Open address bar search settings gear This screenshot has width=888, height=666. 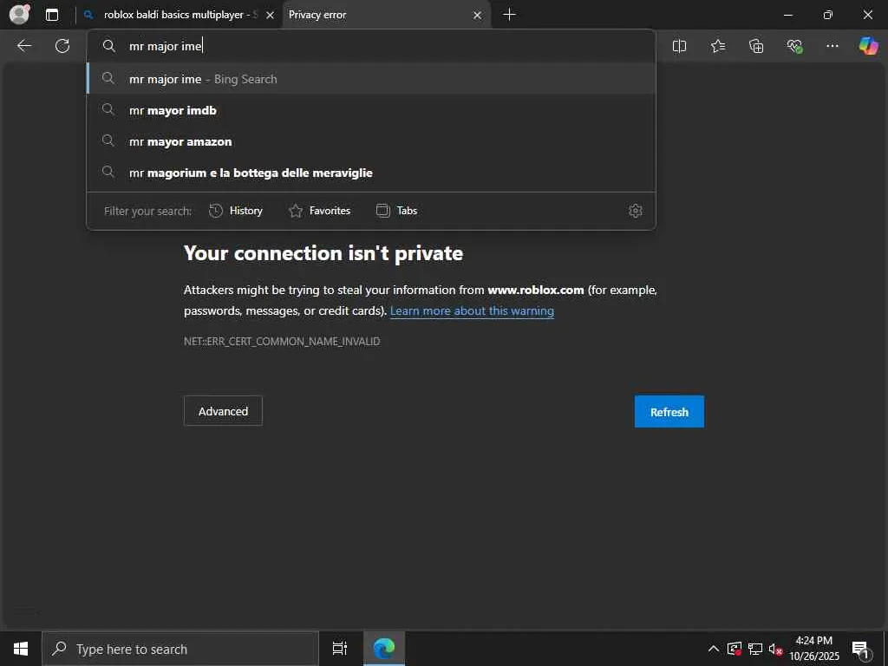point(635,211)
